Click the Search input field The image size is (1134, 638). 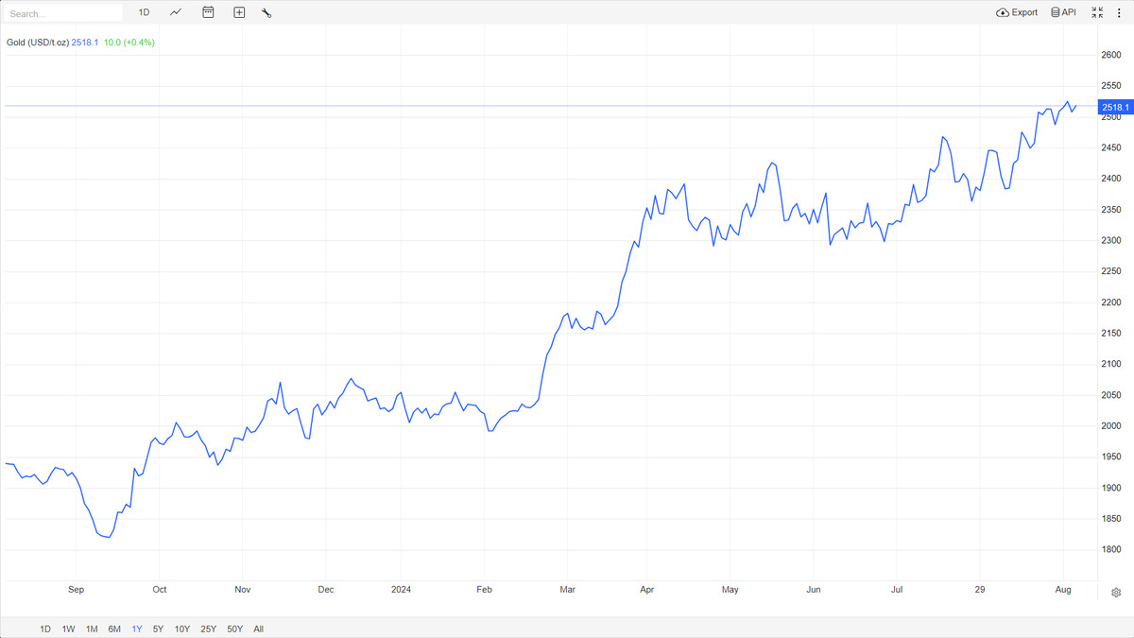coord(62,13)
